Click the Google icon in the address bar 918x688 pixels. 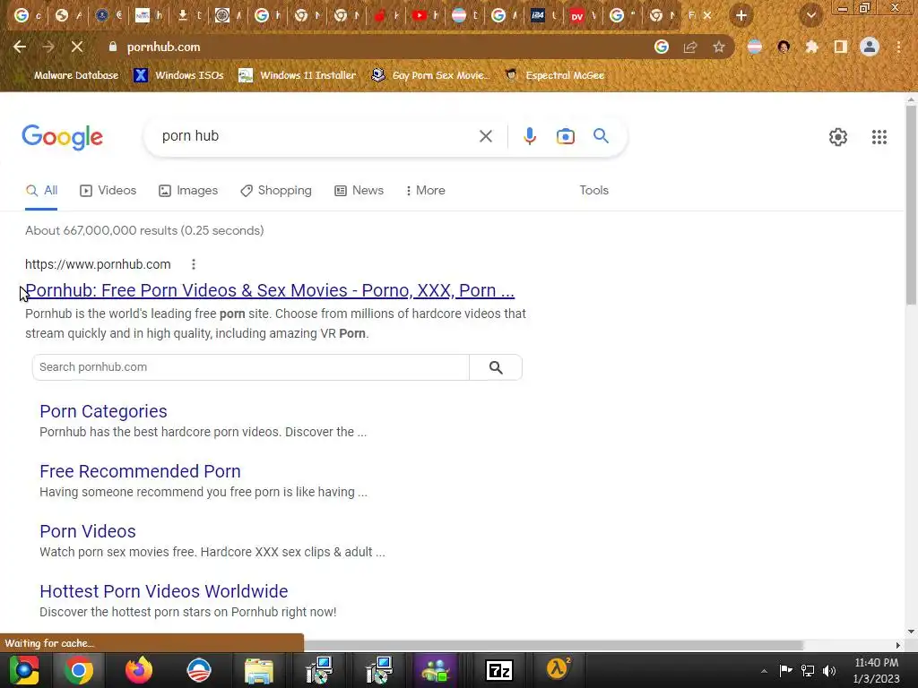662,47
